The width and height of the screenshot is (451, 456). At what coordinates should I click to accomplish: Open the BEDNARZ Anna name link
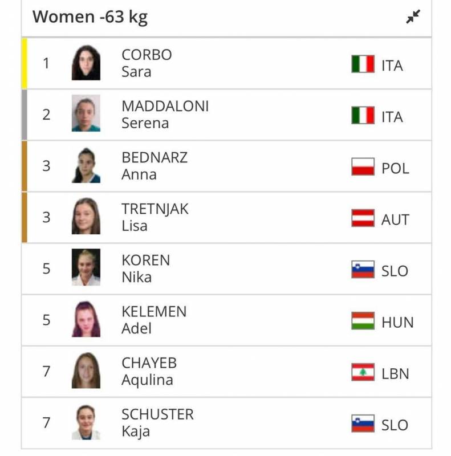(x=155, y=166)
